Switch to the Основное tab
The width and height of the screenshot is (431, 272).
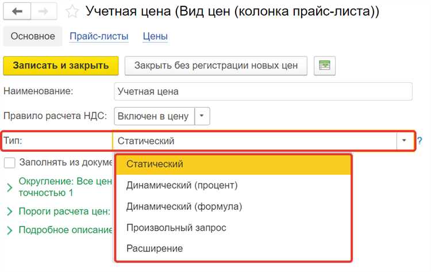pos(33,36)
